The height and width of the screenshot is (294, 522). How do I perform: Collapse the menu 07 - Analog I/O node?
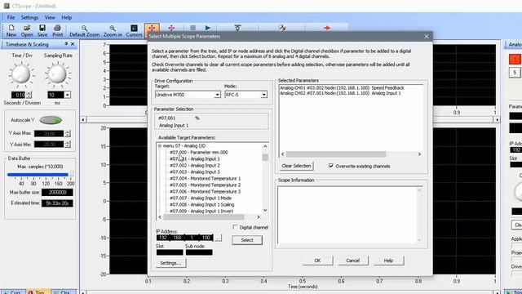[x=160, y=145]
